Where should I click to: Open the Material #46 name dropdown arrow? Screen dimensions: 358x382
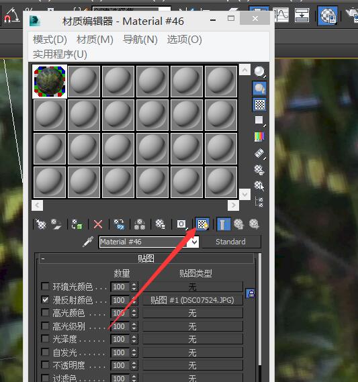tap(194, 242)
